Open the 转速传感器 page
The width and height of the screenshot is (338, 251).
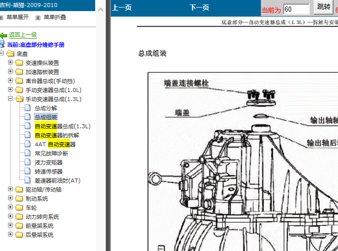pos(48,172)
